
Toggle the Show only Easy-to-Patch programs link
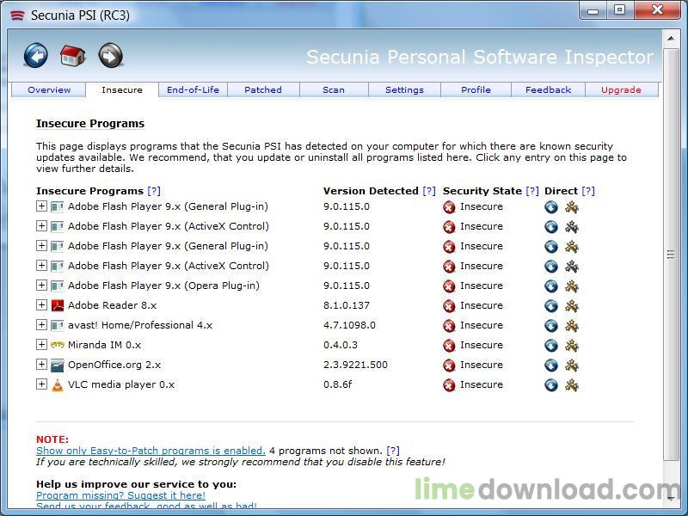point(150,451)
